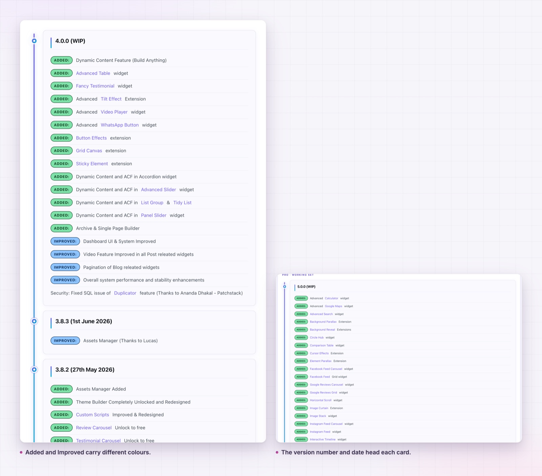Screen dimensions: 542x476
Task: Open the Review Carousel link
Action: coord(94,428)
